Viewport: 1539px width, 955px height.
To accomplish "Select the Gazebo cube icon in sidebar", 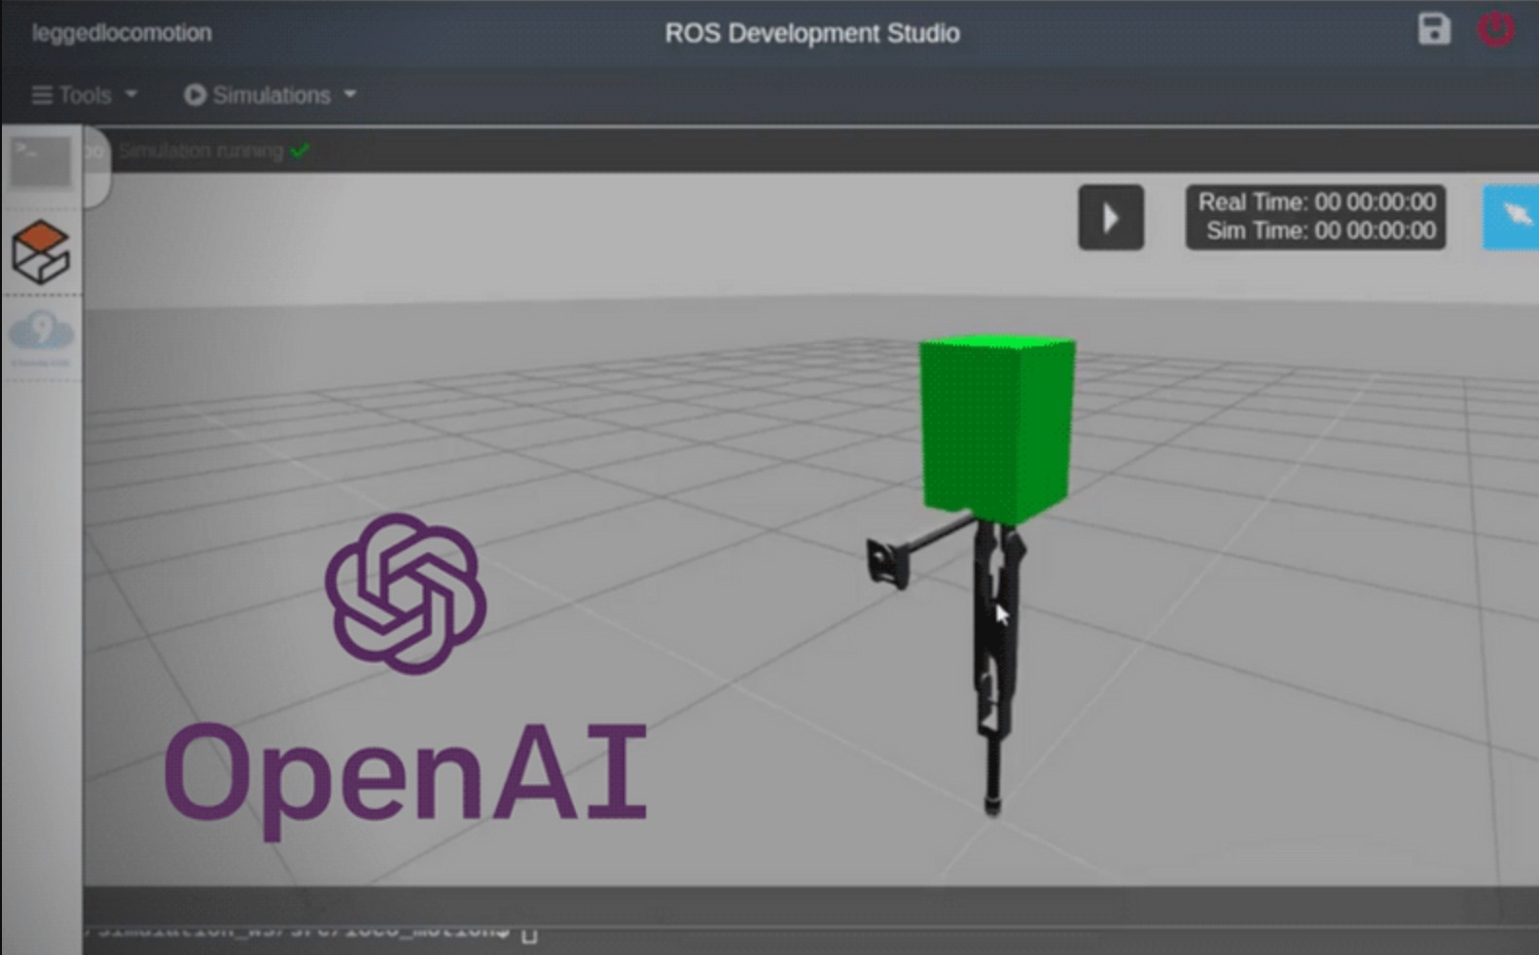I will (41, 251).
